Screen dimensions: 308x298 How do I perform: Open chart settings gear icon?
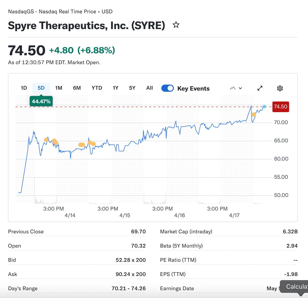click(280, 88)
